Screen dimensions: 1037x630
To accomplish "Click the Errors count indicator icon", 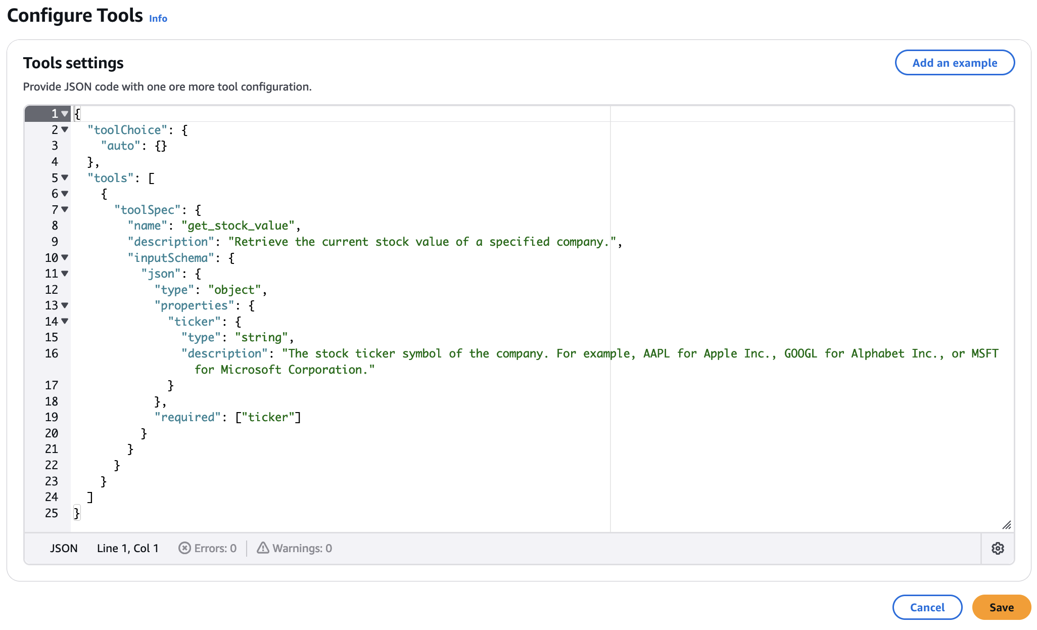I will click(x=185, y=549).
